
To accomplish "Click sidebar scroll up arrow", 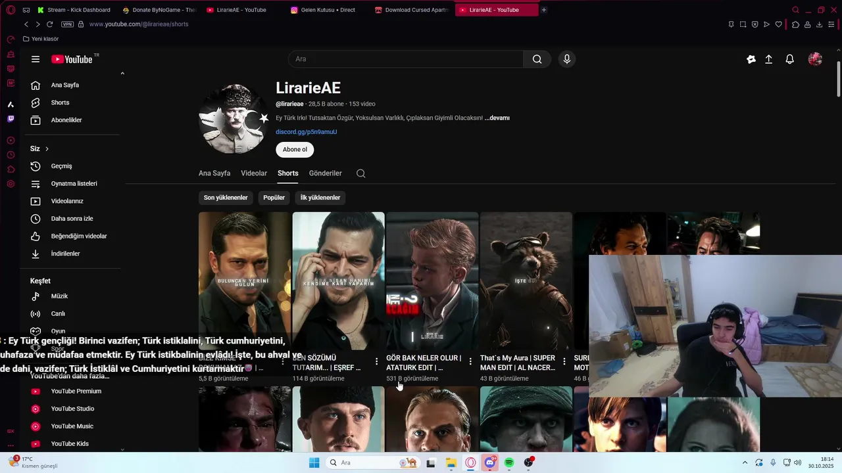I will coord(122,74).
